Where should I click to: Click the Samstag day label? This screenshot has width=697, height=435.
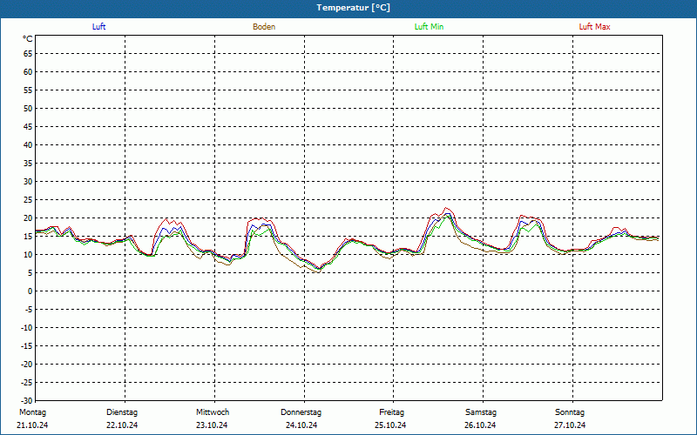[x=481, y=412]
